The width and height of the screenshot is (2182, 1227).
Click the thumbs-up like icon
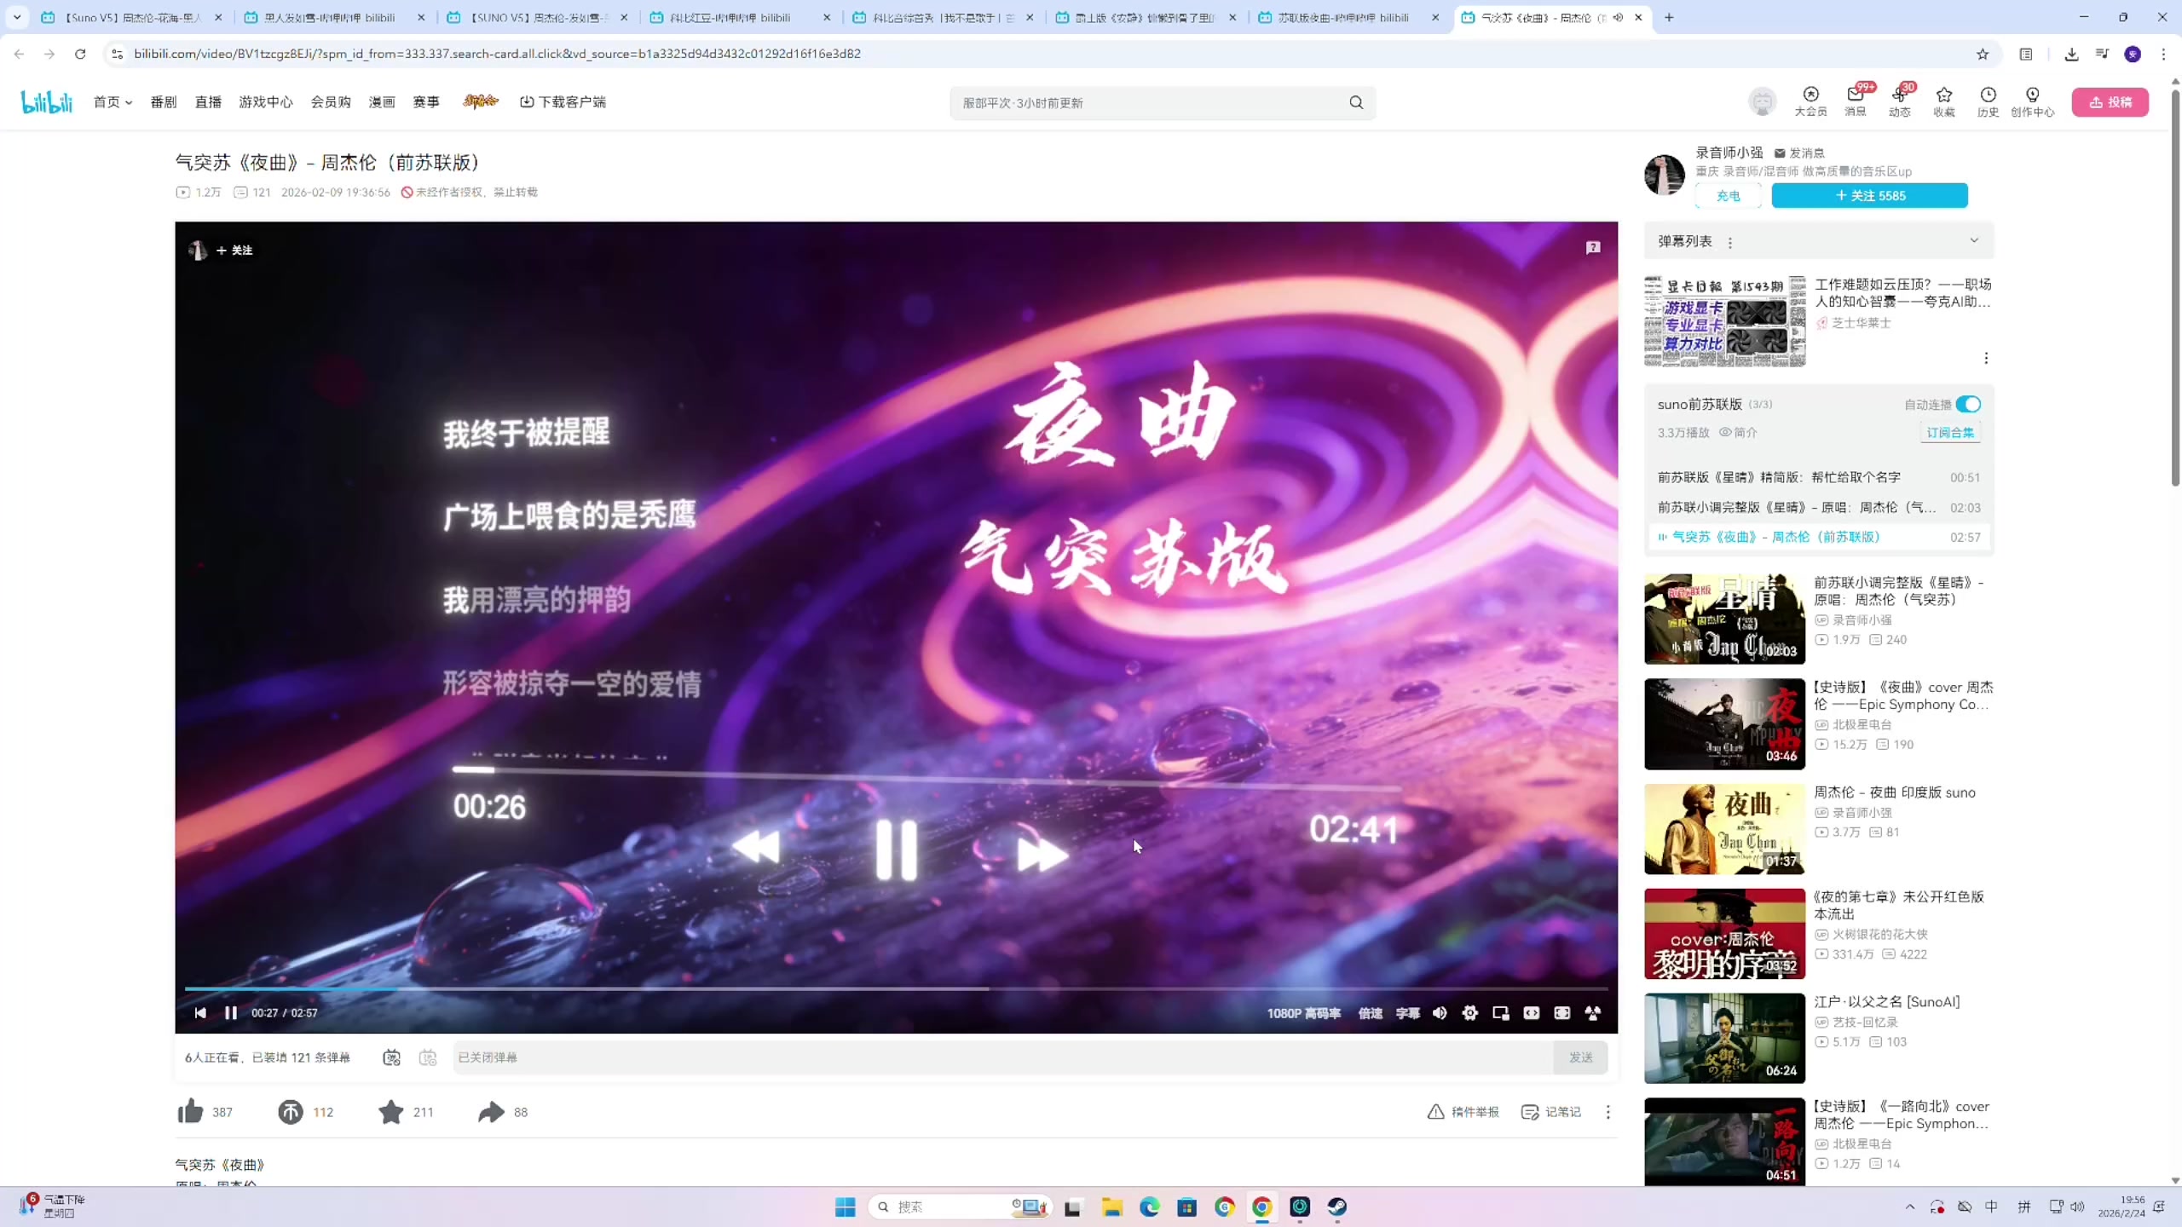tap(191, 1112)
